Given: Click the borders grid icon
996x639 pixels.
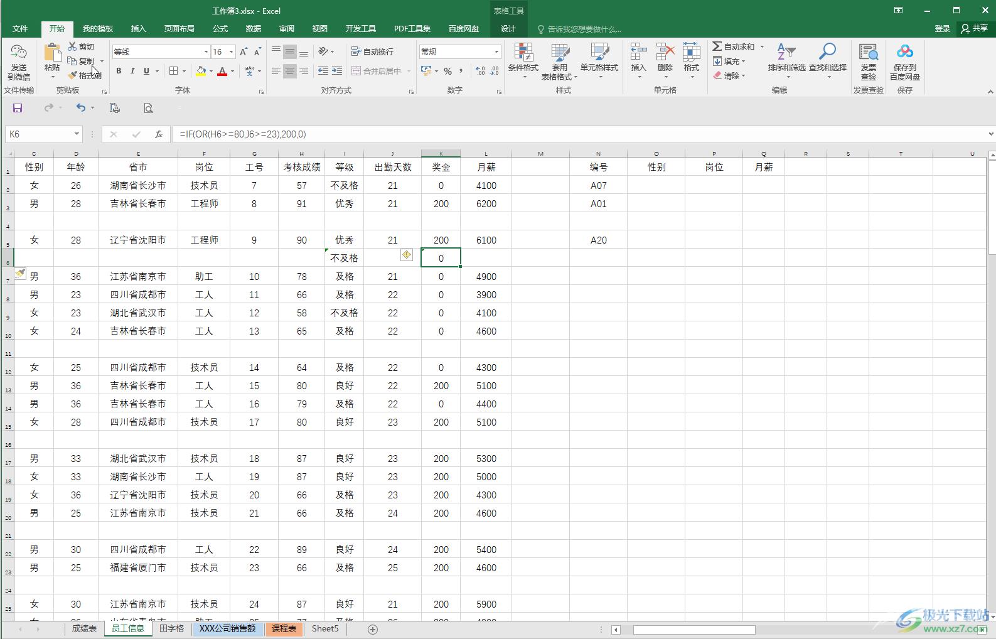Looking at the screenshot, I should tap(174, 71).
